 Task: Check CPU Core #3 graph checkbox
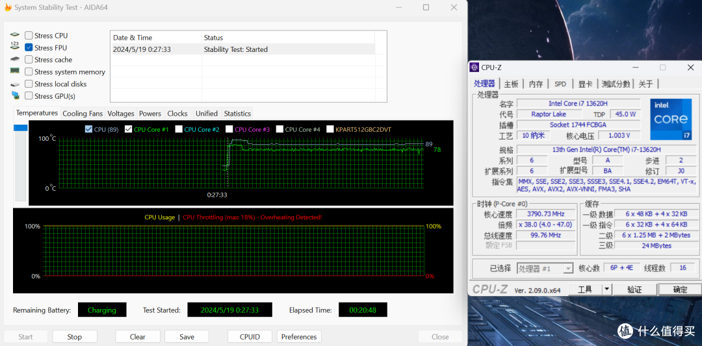[x=229, y=129]
